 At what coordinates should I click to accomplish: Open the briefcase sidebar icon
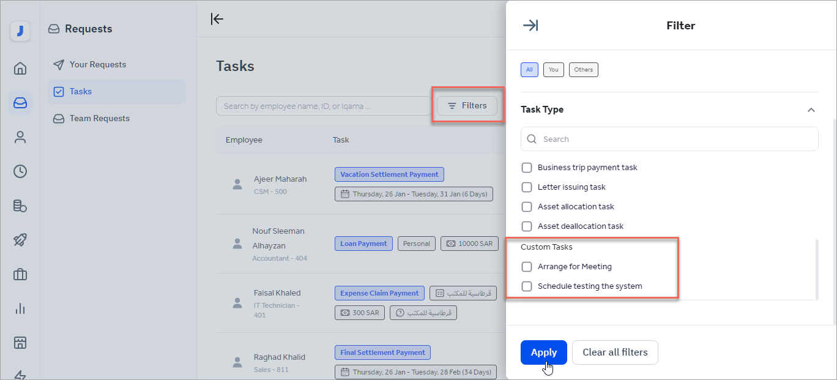tap(20, 274)
